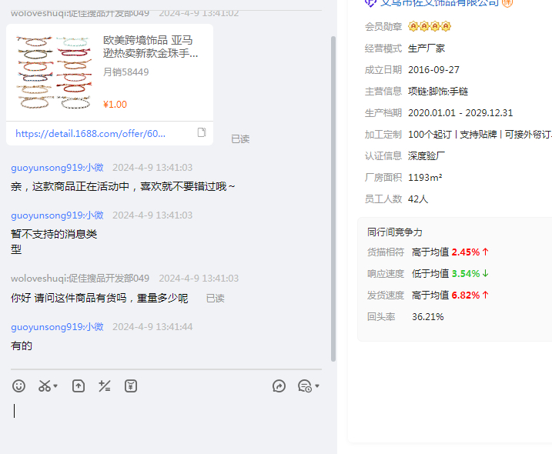This screenshot has width=552, height=454.
Task: Click the product title starting with 欧美跨境饰品
Action: point(151,47)
